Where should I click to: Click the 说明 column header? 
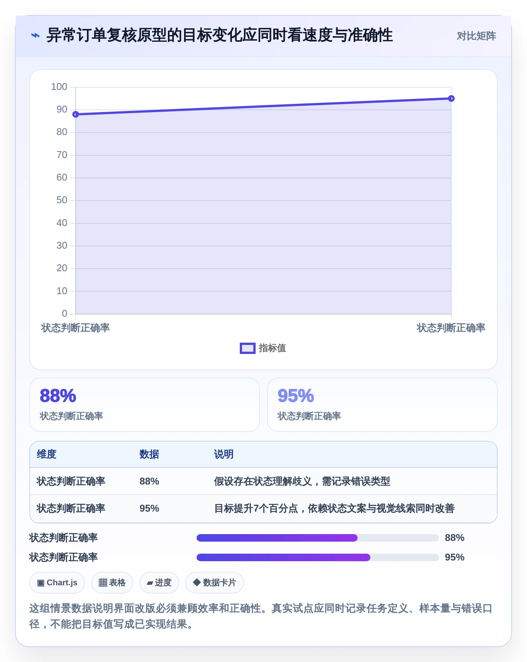click(224, 454)
